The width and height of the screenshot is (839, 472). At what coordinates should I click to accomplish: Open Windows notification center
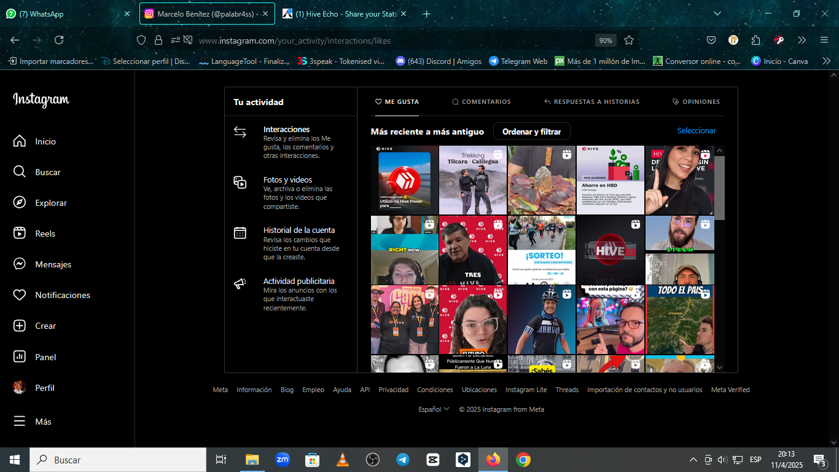coord(819,460)
